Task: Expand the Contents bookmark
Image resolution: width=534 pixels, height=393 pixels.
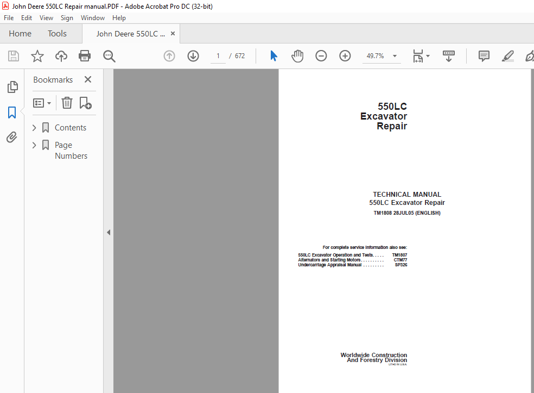Action: (34, 128)
